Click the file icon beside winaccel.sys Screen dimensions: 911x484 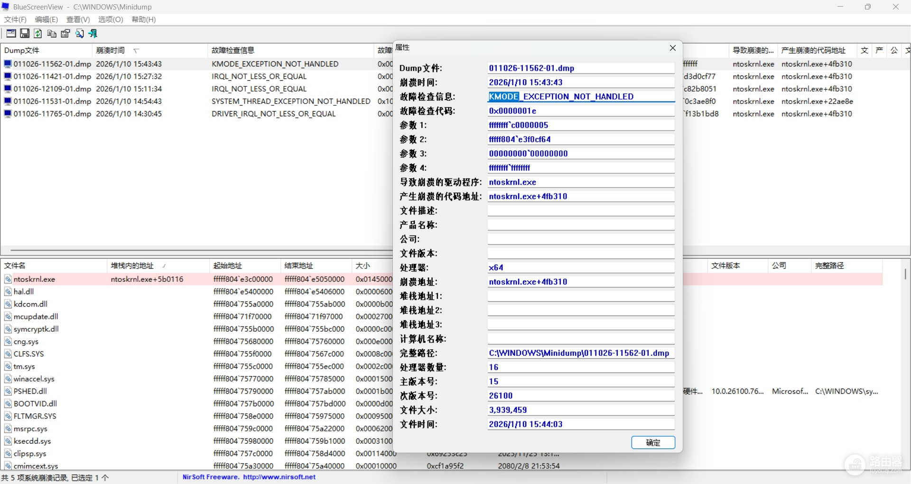click(8, 379)
